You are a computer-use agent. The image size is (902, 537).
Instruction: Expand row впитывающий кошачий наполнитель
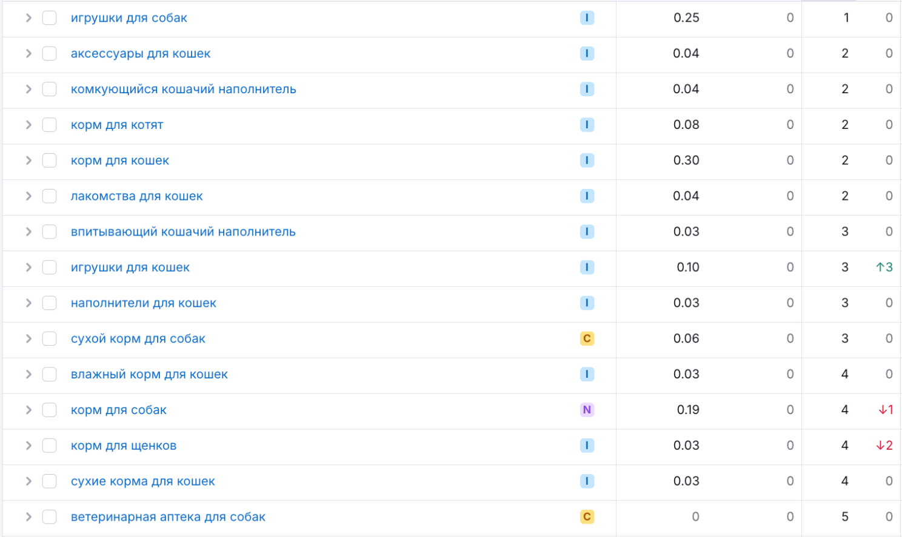28,232
